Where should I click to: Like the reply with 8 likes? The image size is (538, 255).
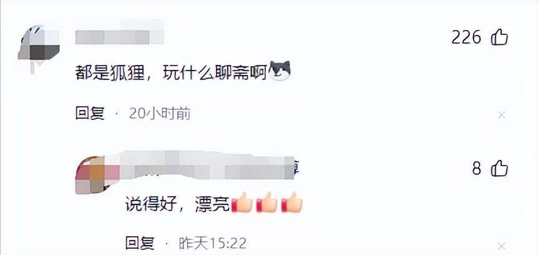point(499,169)
